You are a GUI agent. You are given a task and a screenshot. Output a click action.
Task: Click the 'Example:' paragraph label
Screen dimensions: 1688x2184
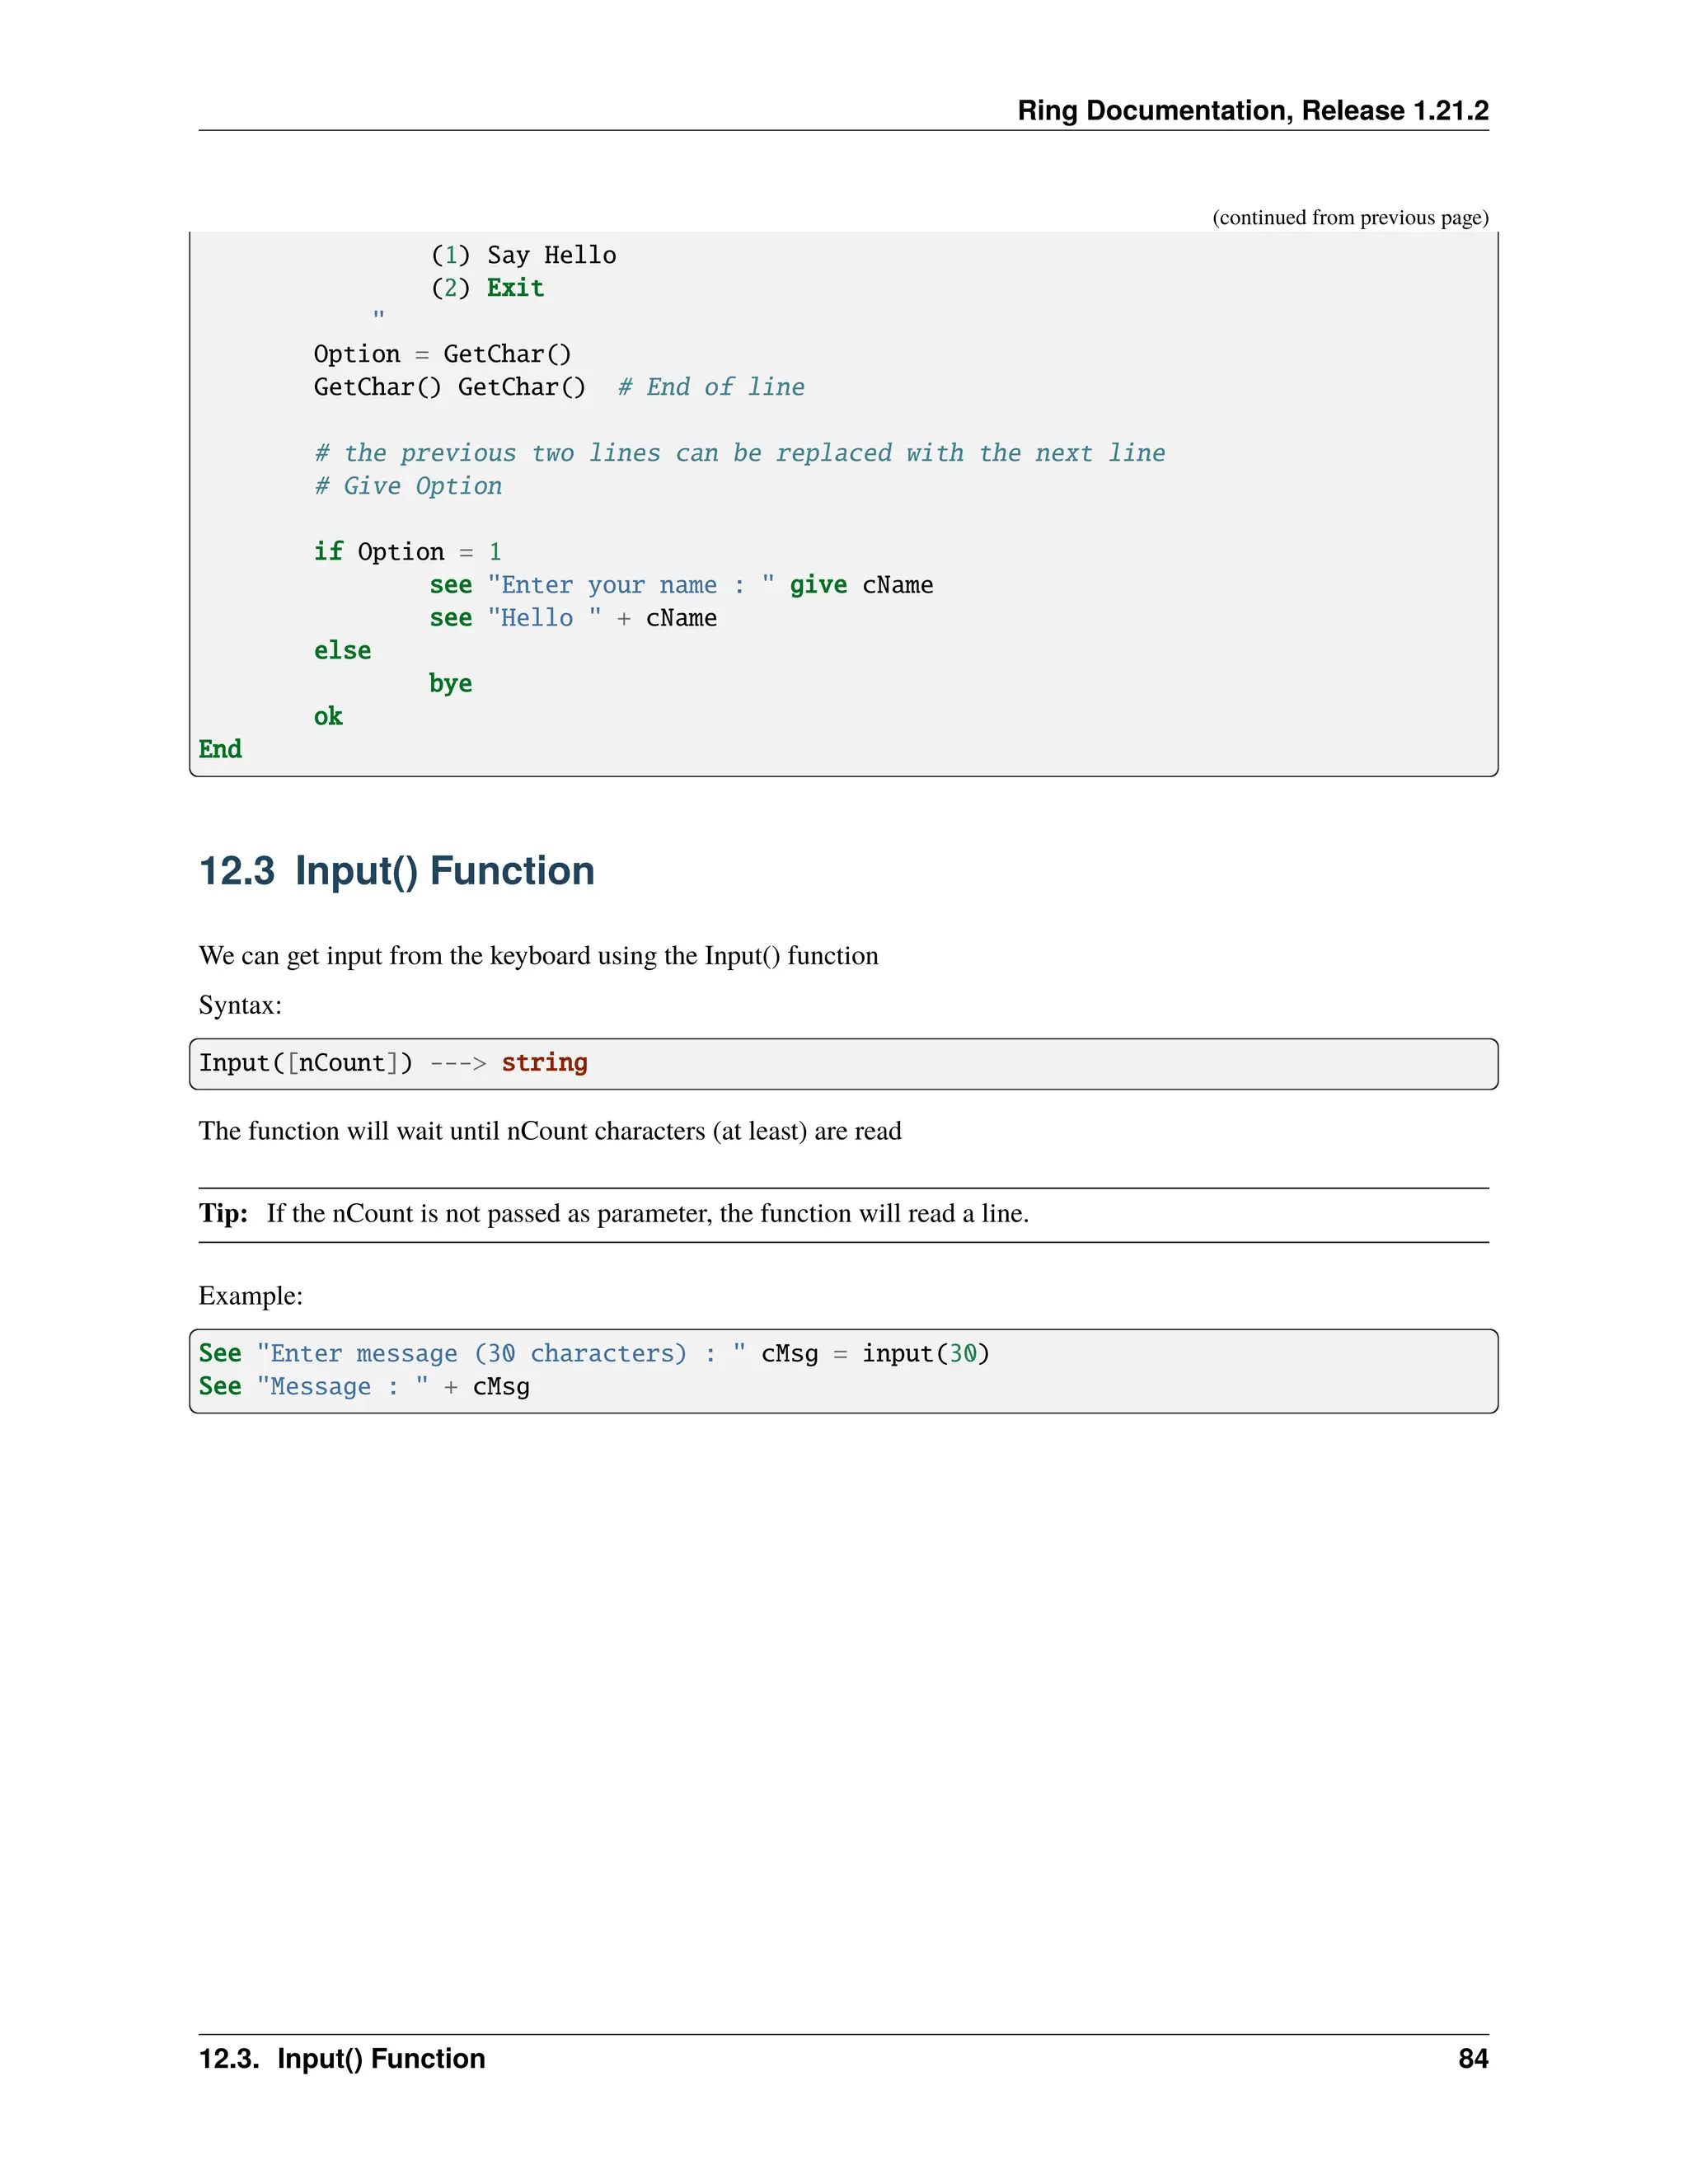coord(250,1296)
